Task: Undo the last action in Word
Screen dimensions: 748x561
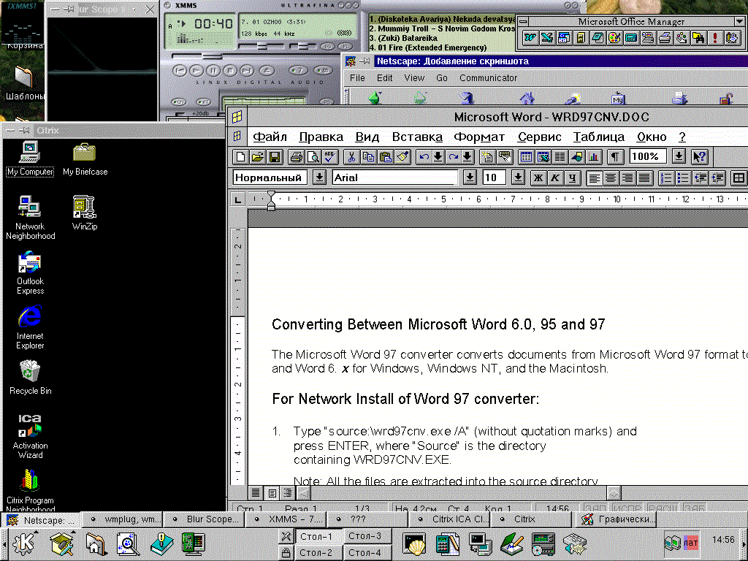Action: pos(423,156)
